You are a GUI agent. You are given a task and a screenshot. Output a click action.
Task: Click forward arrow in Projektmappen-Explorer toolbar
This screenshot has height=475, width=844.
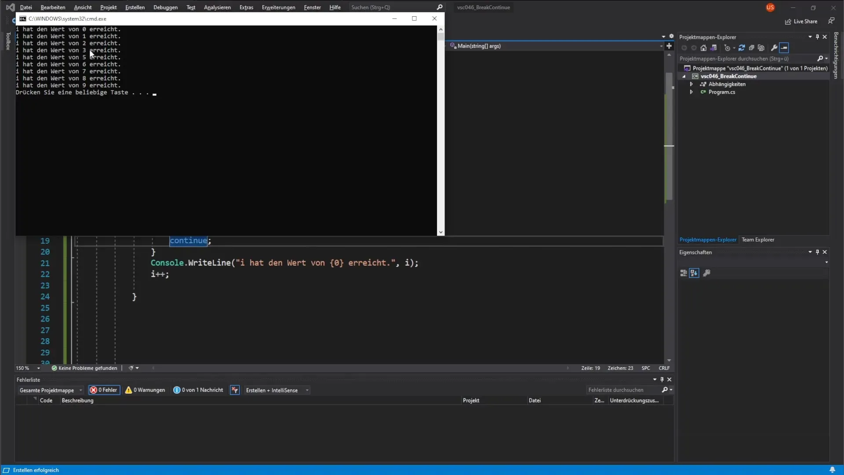point(694,48)
